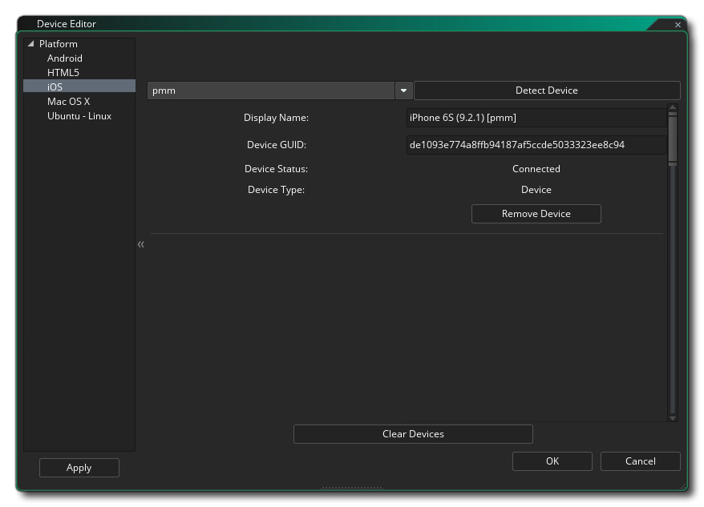
Task: Focus the Device GUID input field
Action: 535,145
